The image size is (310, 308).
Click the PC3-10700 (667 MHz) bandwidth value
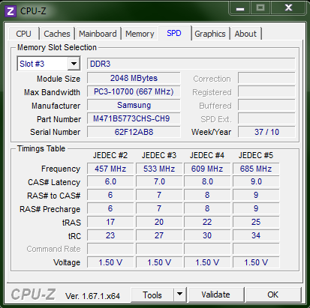pos(134,91)
